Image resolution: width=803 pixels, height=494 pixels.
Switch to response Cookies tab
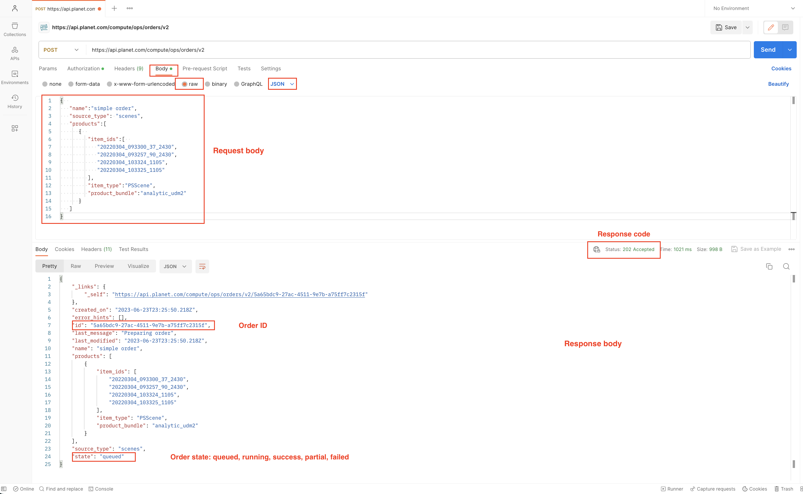point(64,249)
